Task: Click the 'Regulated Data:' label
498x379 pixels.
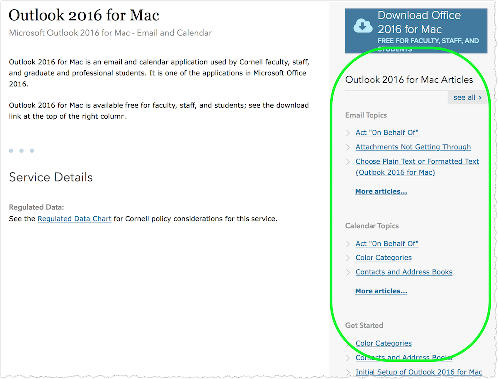Action: pos(36,207)
